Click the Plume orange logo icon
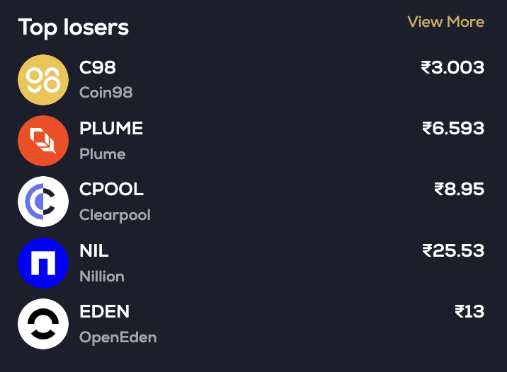Viewport: 507px width, 372px height. pyautogui.click(x=42, y=141)
